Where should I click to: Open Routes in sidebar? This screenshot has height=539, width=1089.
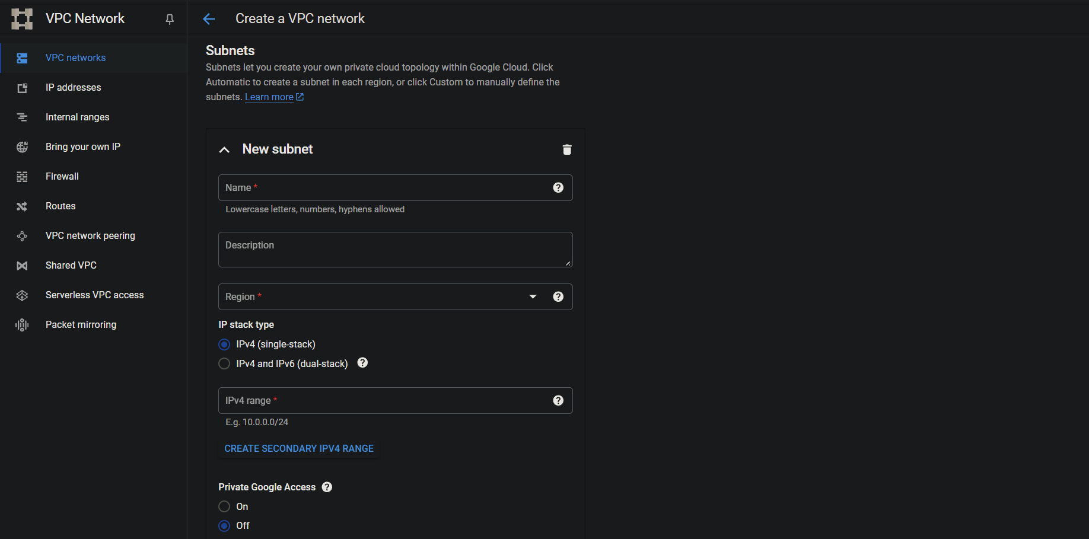[x=94, y=206]
